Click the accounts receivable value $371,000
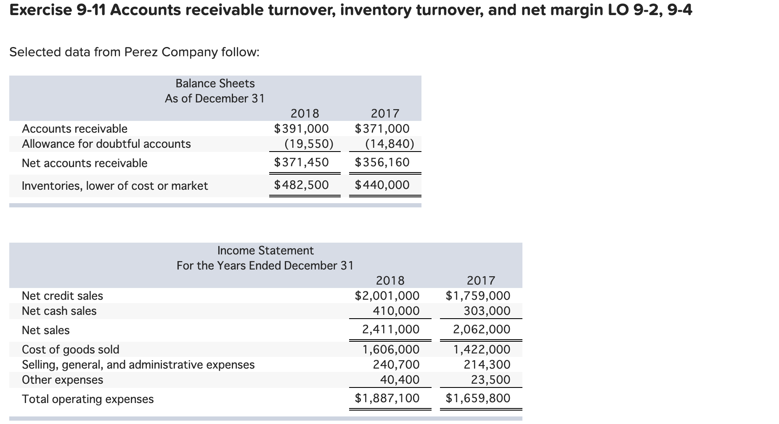Screen dimensions: 779x424 coord(382,128)
